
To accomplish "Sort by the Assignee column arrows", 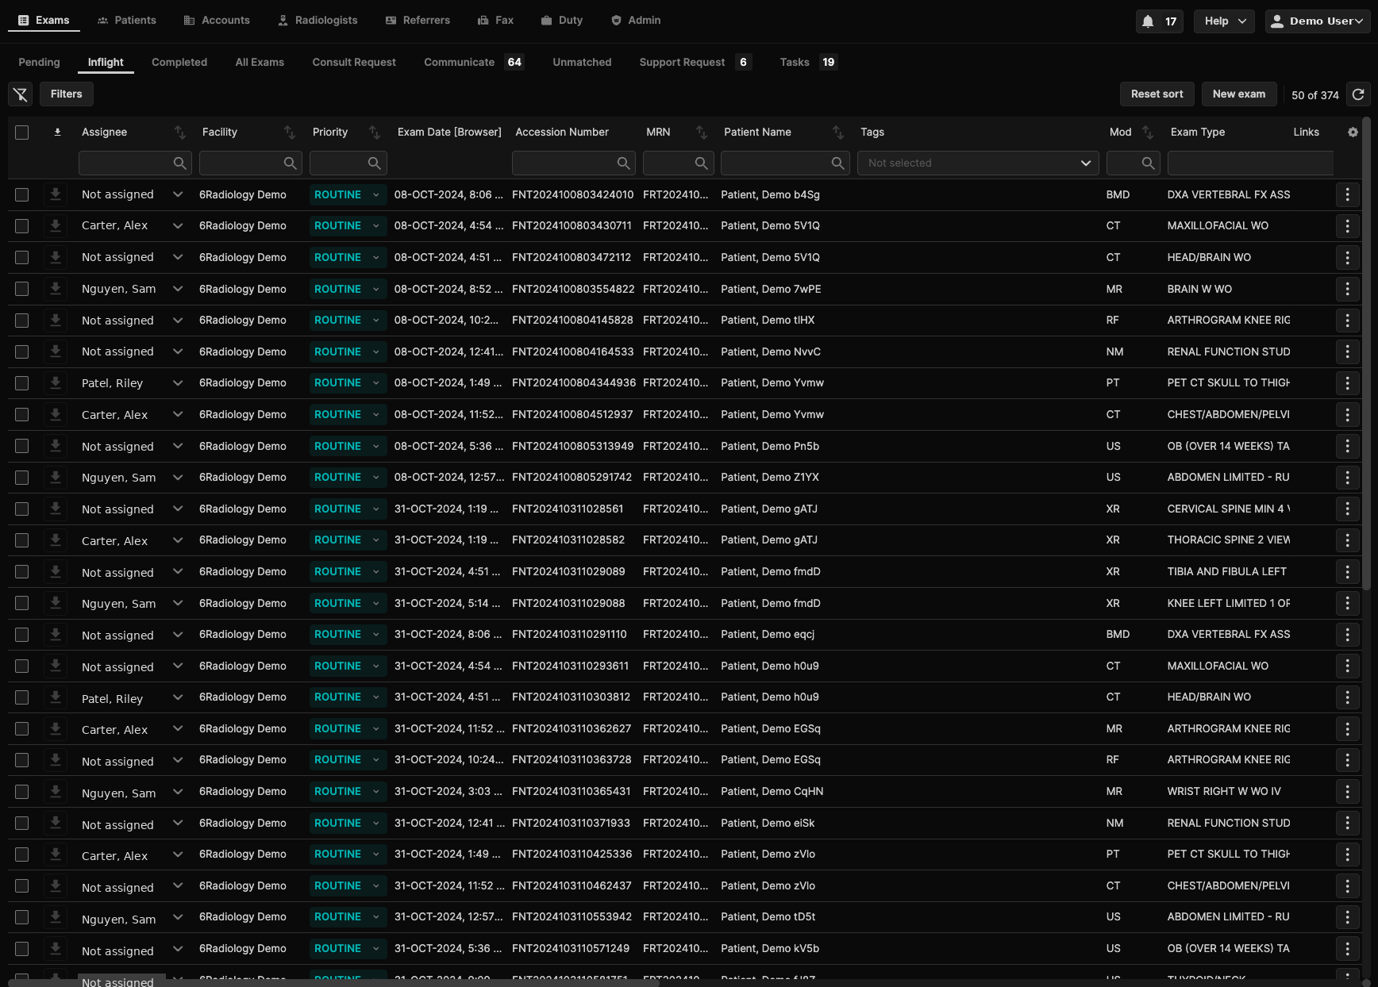I will click(x=180, y=132).
